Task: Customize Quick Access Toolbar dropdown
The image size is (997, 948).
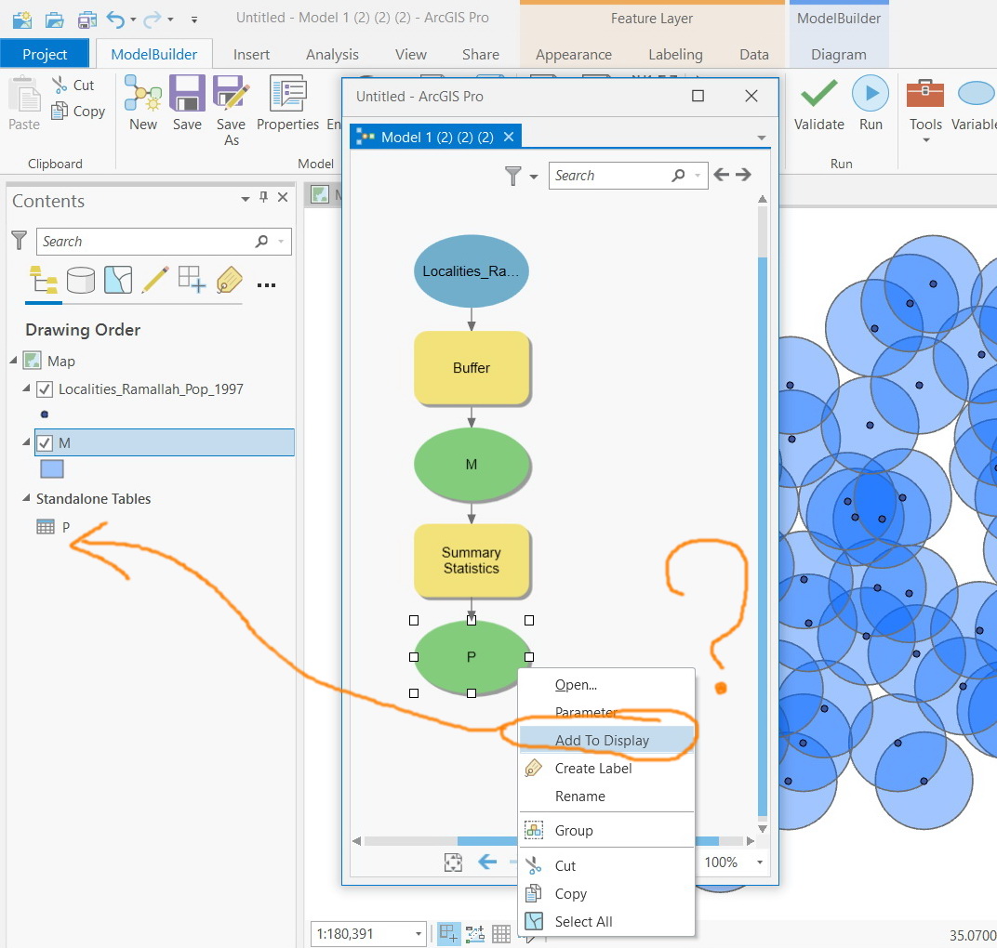Action: [194, 20]
